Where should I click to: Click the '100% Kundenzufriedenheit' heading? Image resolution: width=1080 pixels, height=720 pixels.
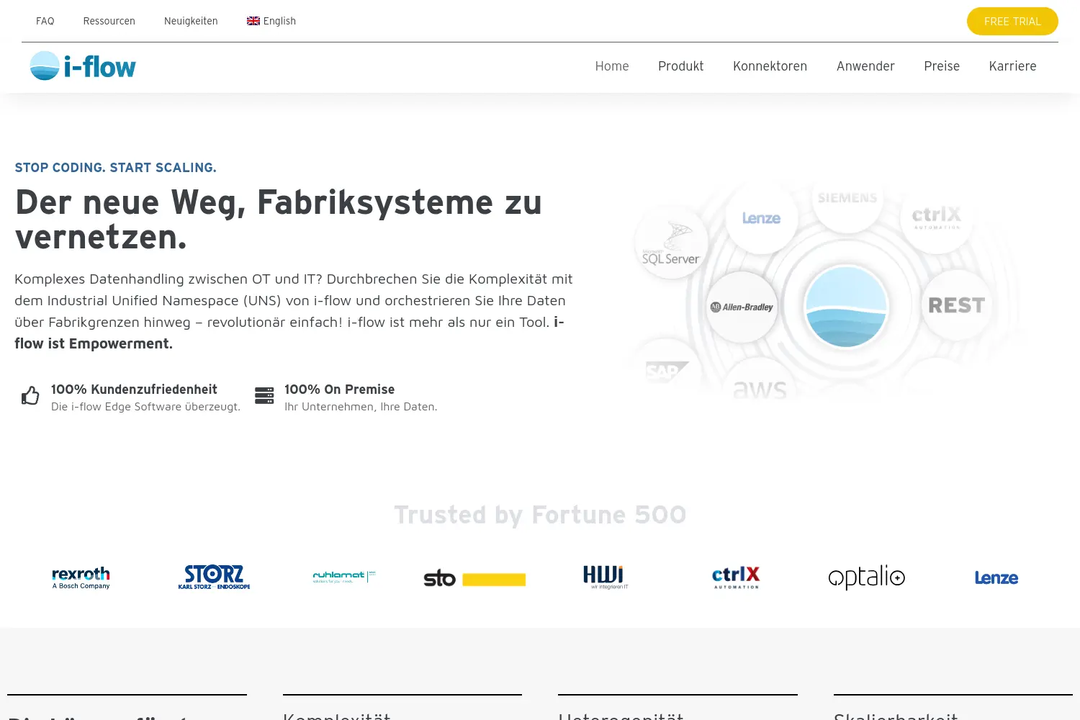134,390
